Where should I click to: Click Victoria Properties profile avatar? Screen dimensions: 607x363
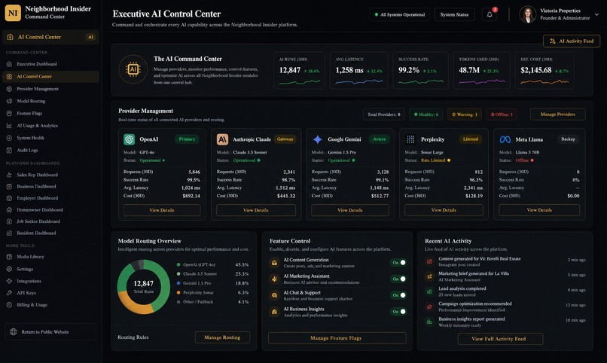[527, 14]
